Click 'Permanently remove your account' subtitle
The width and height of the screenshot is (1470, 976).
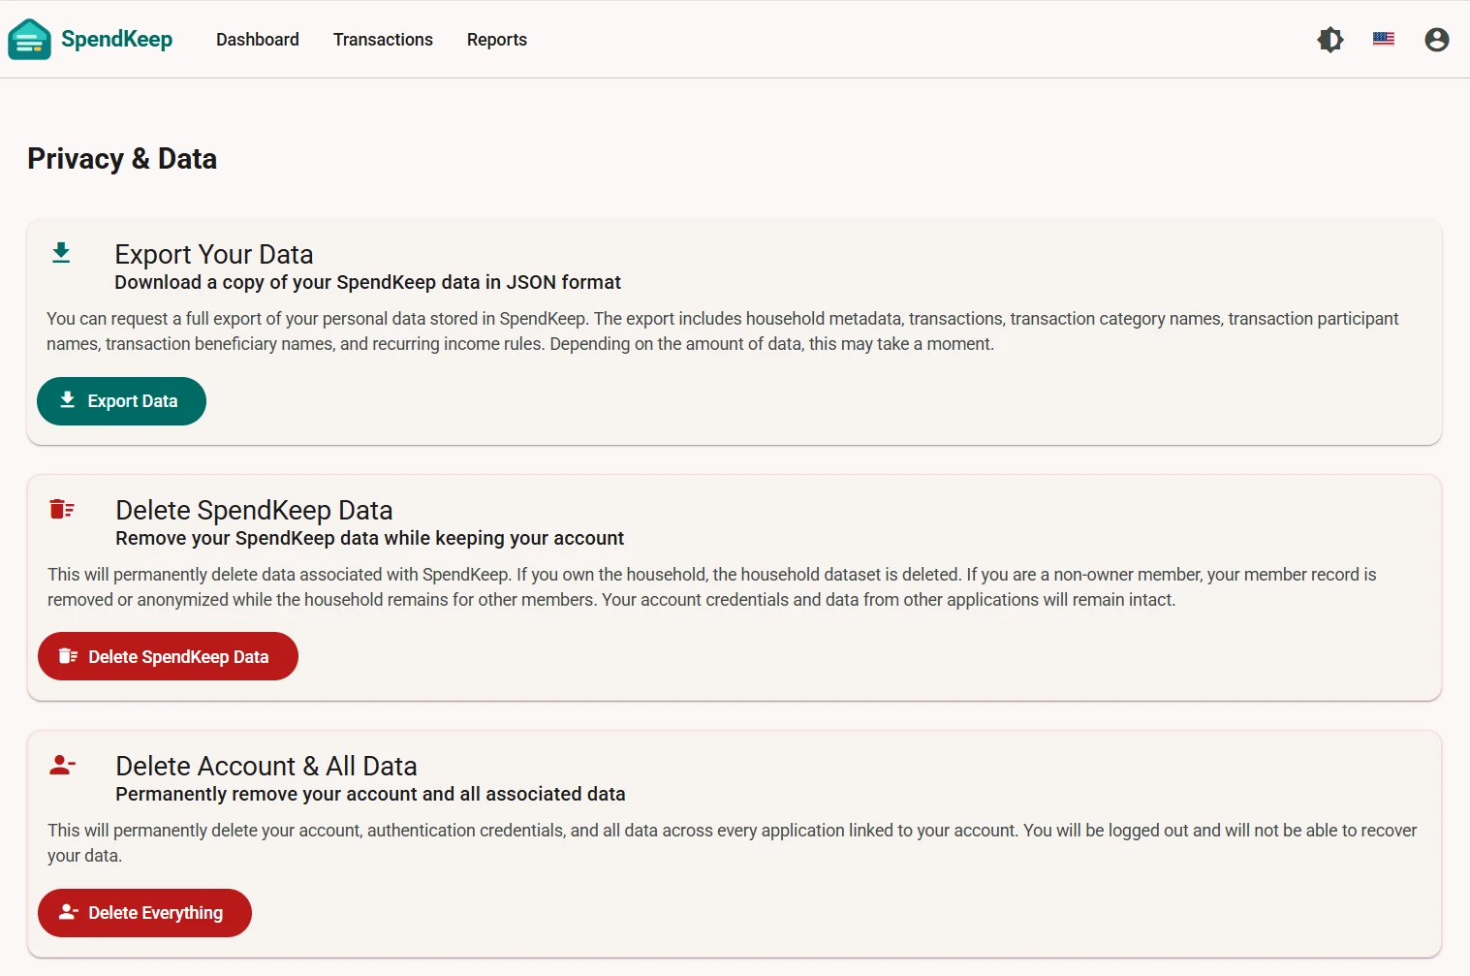[370, 794]
